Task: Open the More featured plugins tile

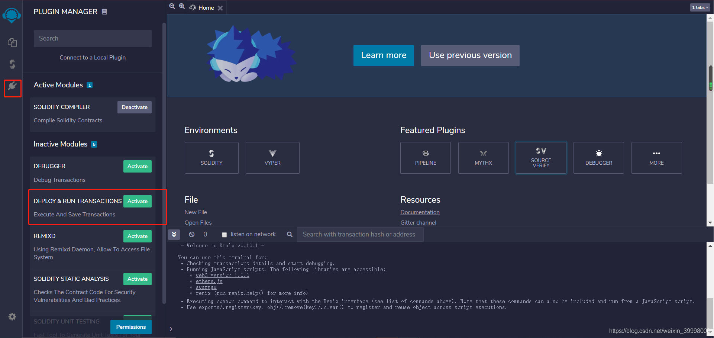Action: point(656,158)
